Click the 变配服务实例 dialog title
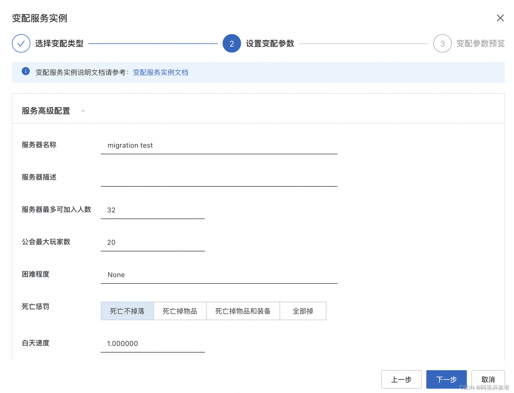Image resolution: width=514 pixels, height=393 pixels. pyautogui.click(x=40, y=18)
